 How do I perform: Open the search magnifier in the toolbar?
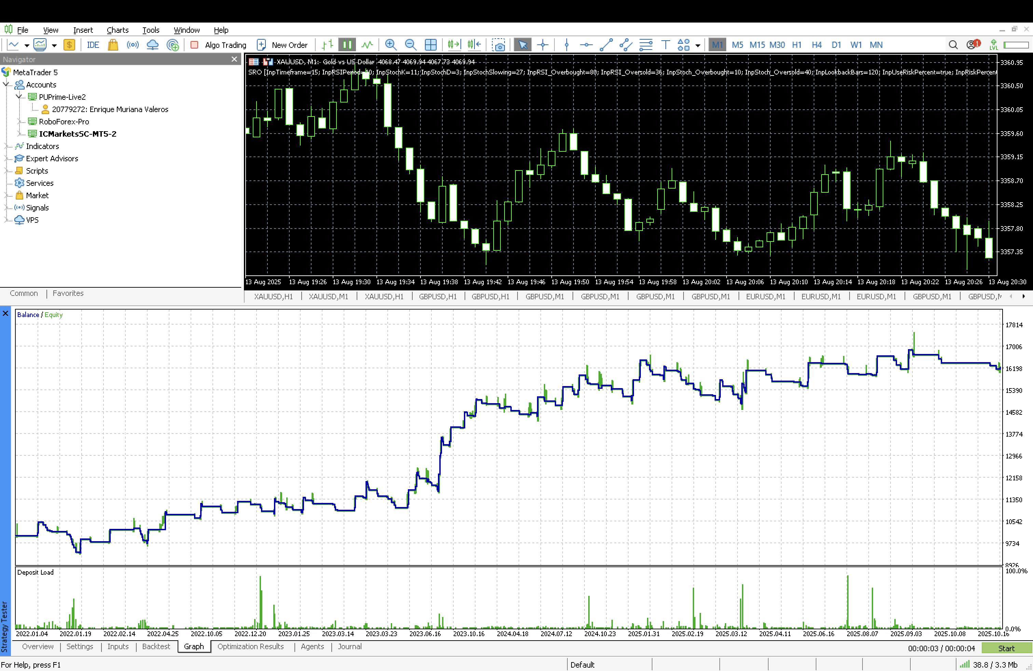(953, 45)
